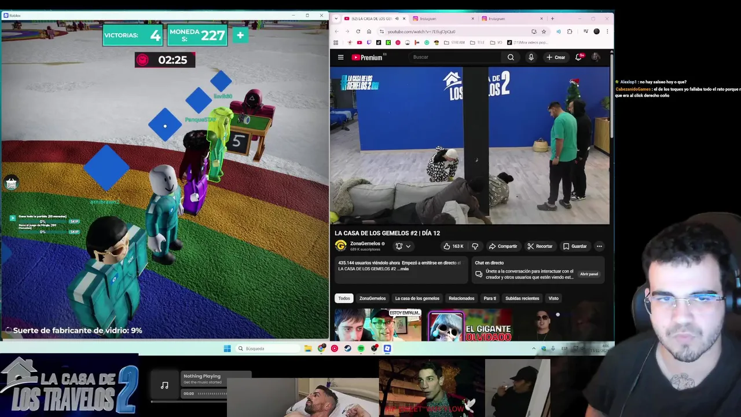Viewport: 741px width, 417px height.
Task: Open File Explorer from the taskbar
Action: coord(308,349)
